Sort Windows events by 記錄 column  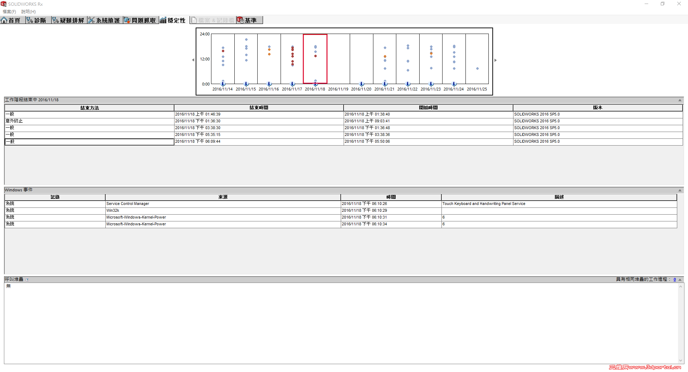[x=55, y=197]
